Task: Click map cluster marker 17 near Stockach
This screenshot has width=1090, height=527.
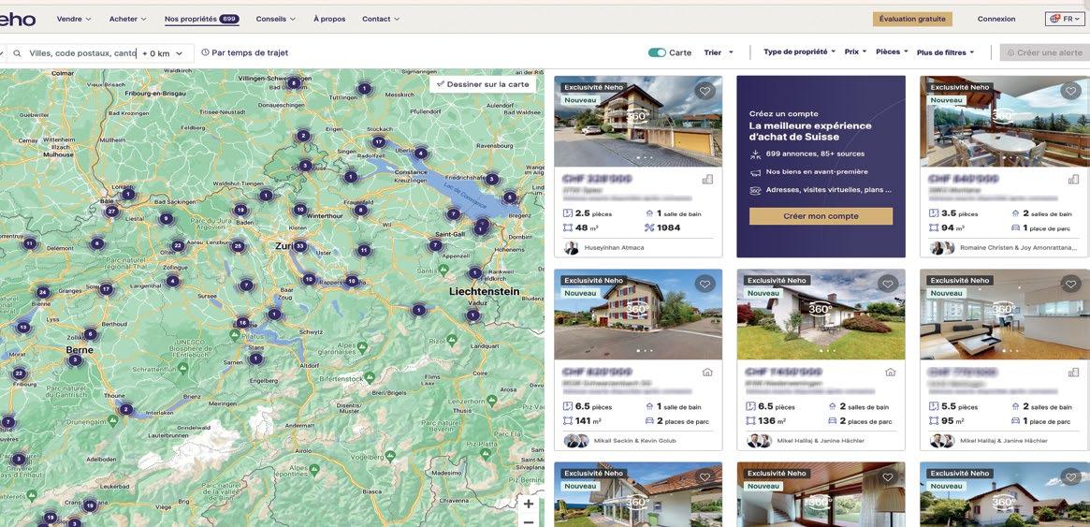Action: click(x=378, y=142)
